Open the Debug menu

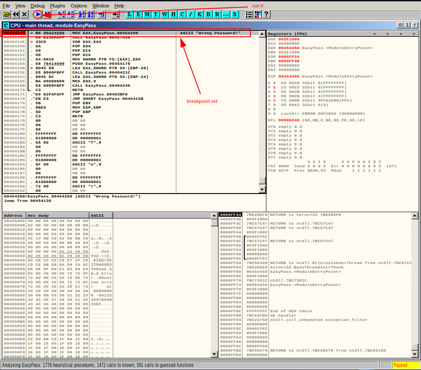pyautogui.click(x=38, y=6)
